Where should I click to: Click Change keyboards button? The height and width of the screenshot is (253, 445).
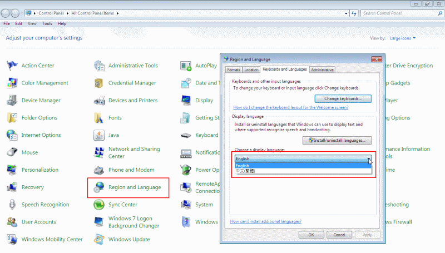(343, 99)
